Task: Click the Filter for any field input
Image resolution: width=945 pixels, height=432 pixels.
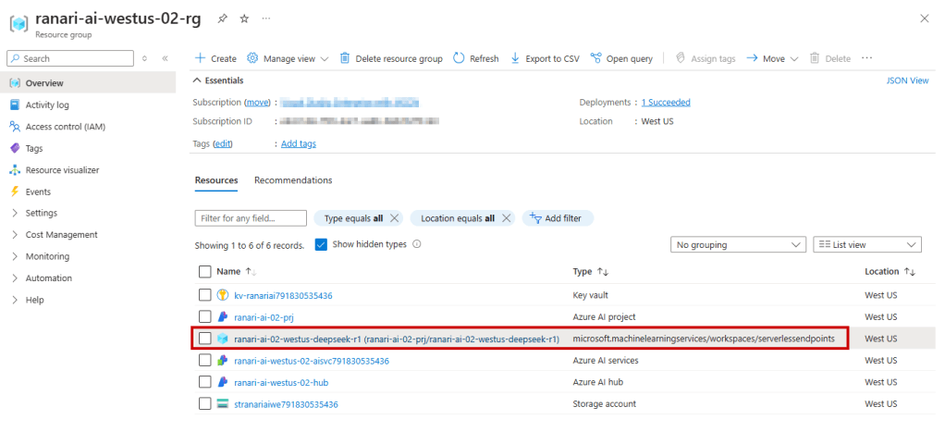Action: point(251,218)
